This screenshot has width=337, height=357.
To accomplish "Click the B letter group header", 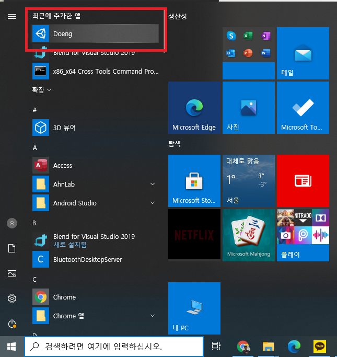I will [34, 223].
